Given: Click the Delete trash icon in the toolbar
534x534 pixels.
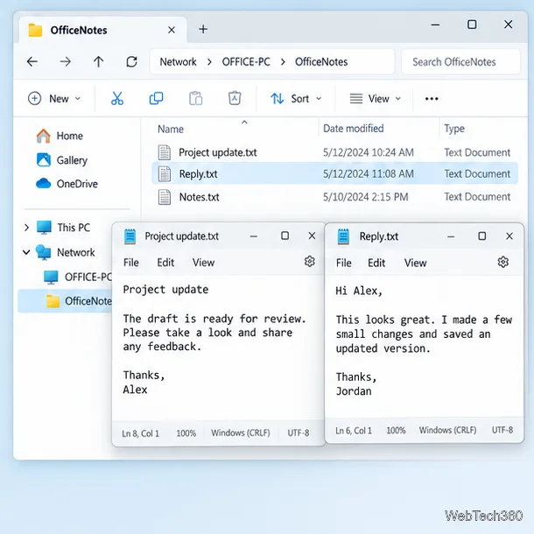Looking at the screenshot, I should coord(235,98).
